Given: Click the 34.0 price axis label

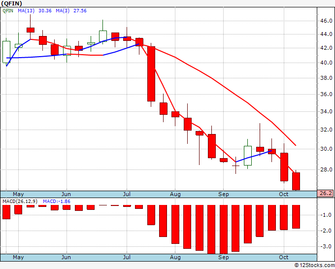Looking at the screenshot, I should click(326, 111).
